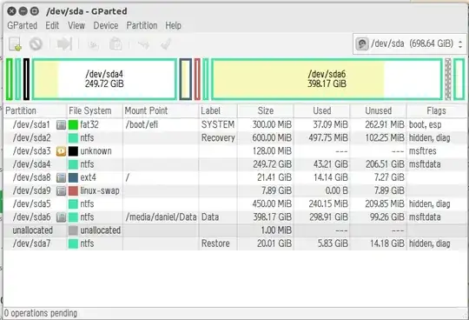Image resolution: width=469 pixels, height=320 pixels.
Task: Open the View menu
Action: click(76, 25)
